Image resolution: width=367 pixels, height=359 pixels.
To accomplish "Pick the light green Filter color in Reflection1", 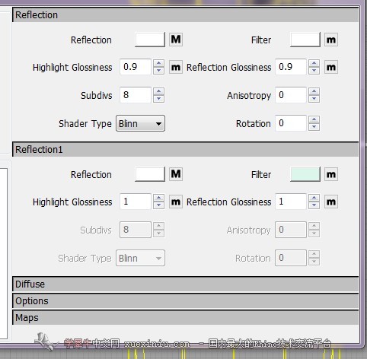I will tap(305, 174).
